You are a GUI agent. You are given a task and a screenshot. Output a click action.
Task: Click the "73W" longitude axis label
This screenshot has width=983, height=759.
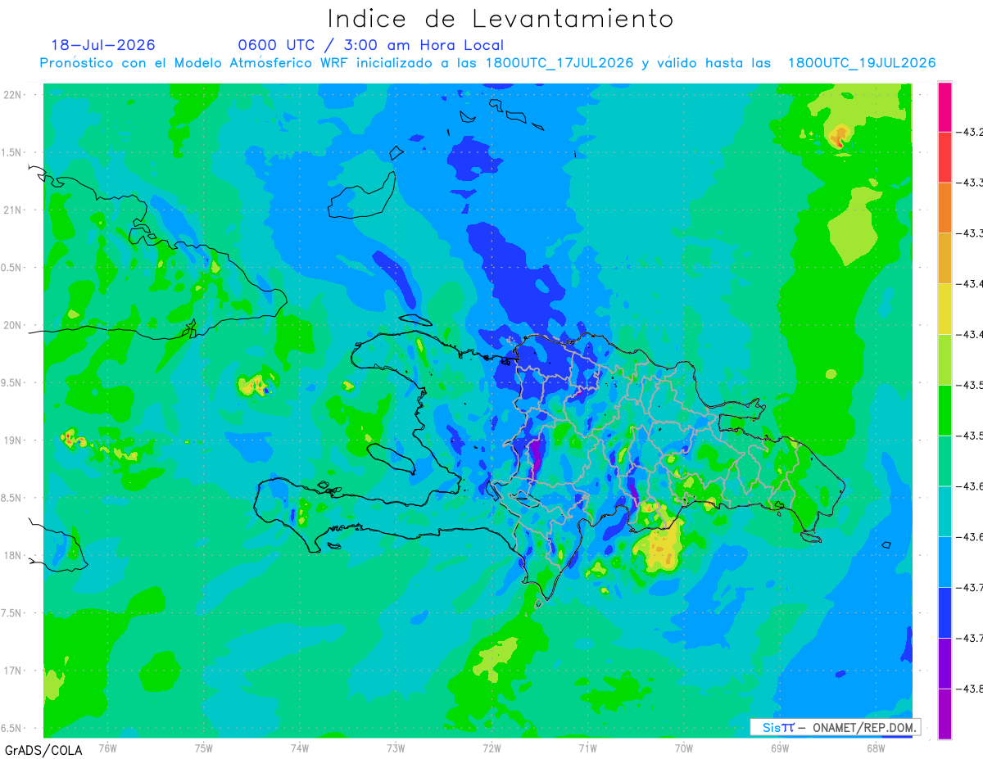396,748
